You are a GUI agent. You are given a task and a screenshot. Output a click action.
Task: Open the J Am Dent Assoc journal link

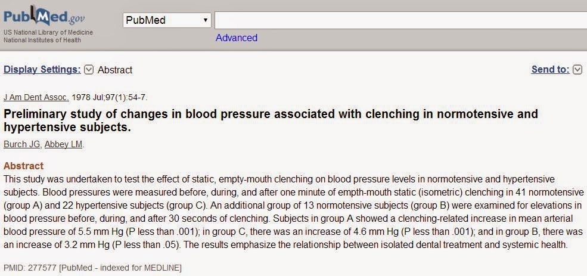click(x=36, y=98)
